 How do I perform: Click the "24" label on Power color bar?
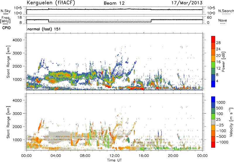(218, 49)
